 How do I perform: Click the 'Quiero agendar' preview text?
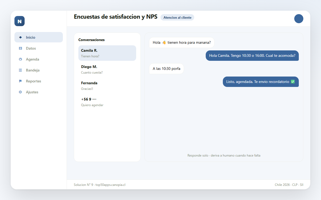[x=92, y=105]
